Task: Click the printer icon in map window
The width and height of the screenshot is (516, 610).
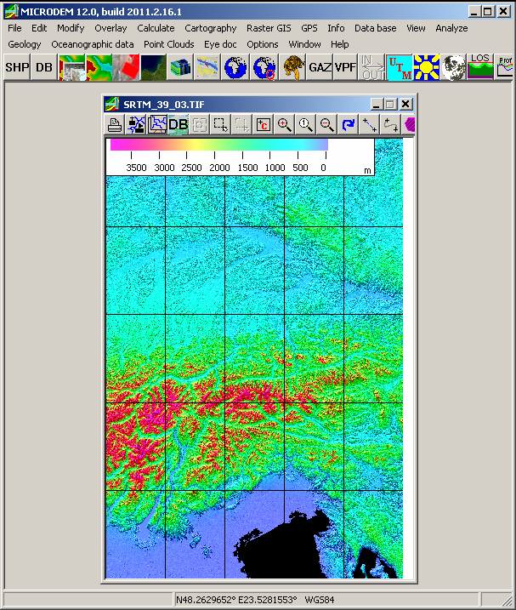Action: (x=115, y=125)
